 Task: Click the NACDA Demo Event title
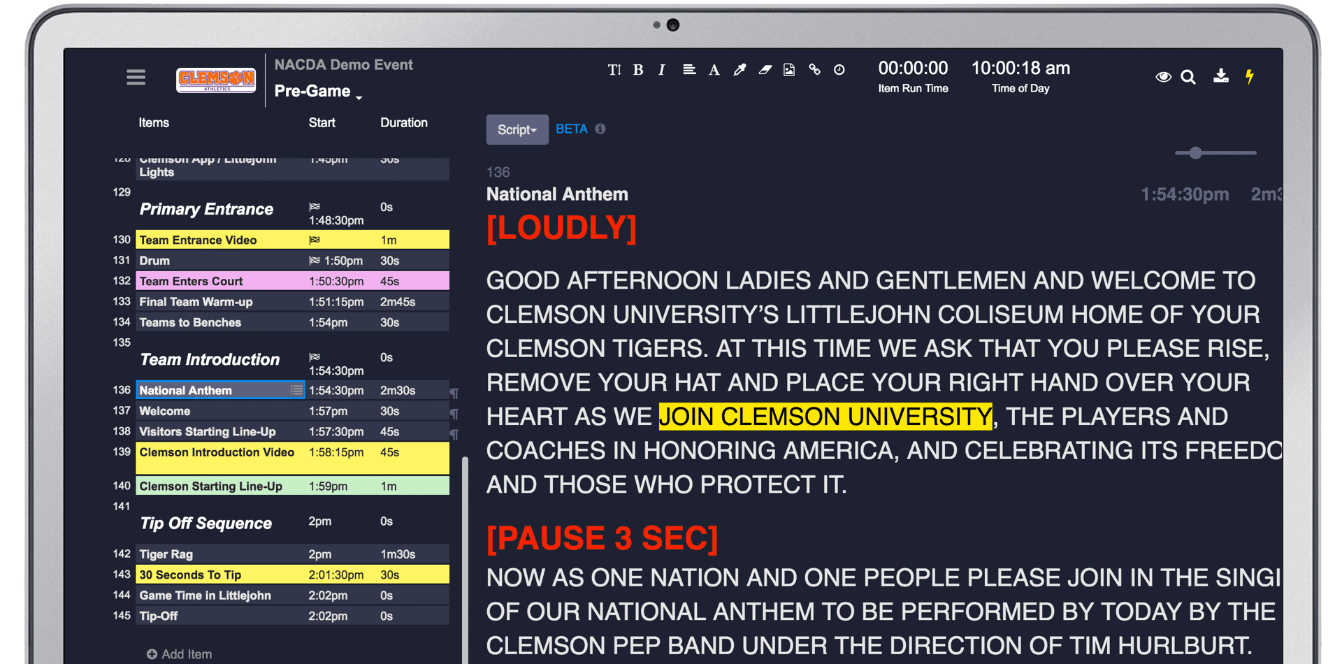(343, 64)
